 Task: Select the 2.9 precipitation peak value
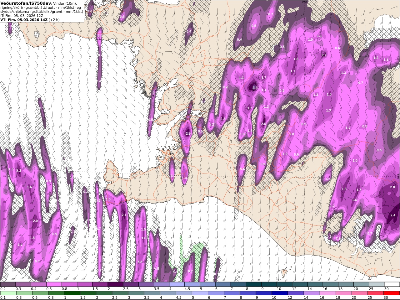(188, 134)
